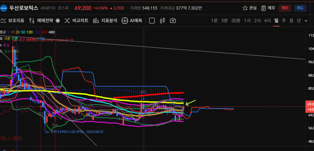
Task: Click the green 전환 legend label
Action: pyautogui.click(x=15, y=38)
